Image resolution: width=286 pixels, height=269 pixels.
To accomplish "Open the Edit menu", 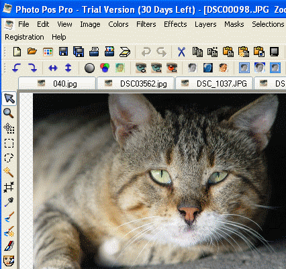I will click(x=43, y=24).
